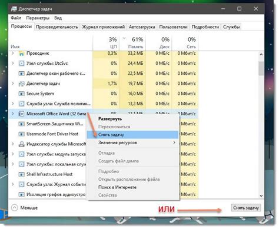Click the Проводник folder icon
The image size is (279, 229).
[21, 53]
